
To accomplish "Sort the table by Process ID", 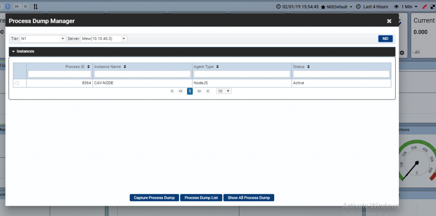I will [89, 67].
